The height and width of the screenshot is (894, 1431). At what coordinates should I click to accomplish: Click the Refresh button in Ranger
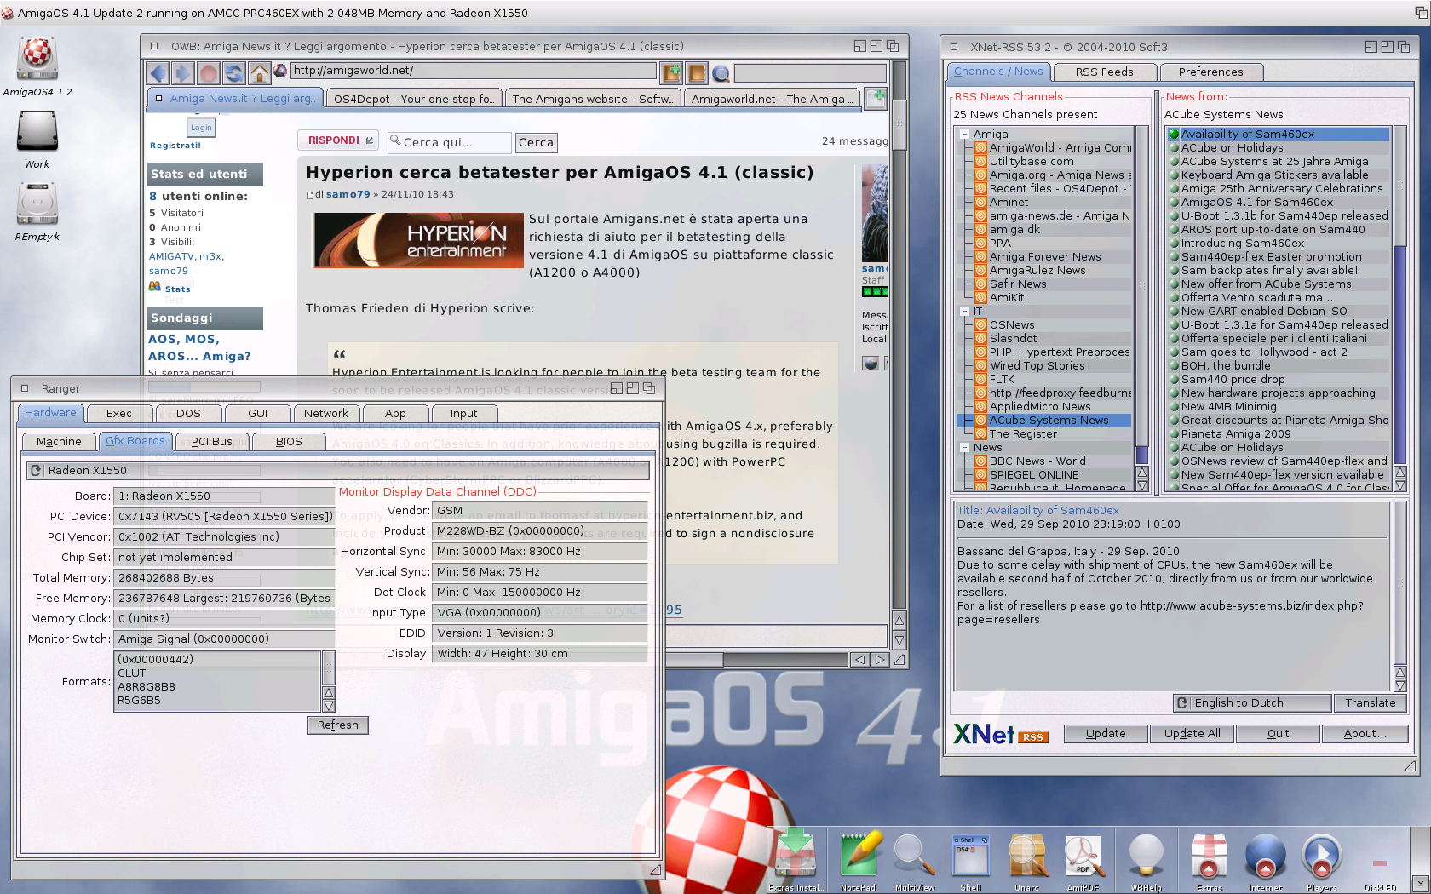click(x=338, y=725)
